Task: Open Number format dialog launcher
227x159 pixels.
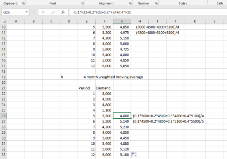Action: click(x=156, y=3)
